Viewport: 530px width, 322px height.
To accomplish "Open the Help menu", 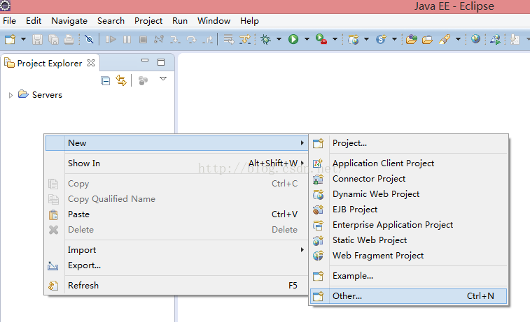I will pyautogui.click(x=249, y=21).
